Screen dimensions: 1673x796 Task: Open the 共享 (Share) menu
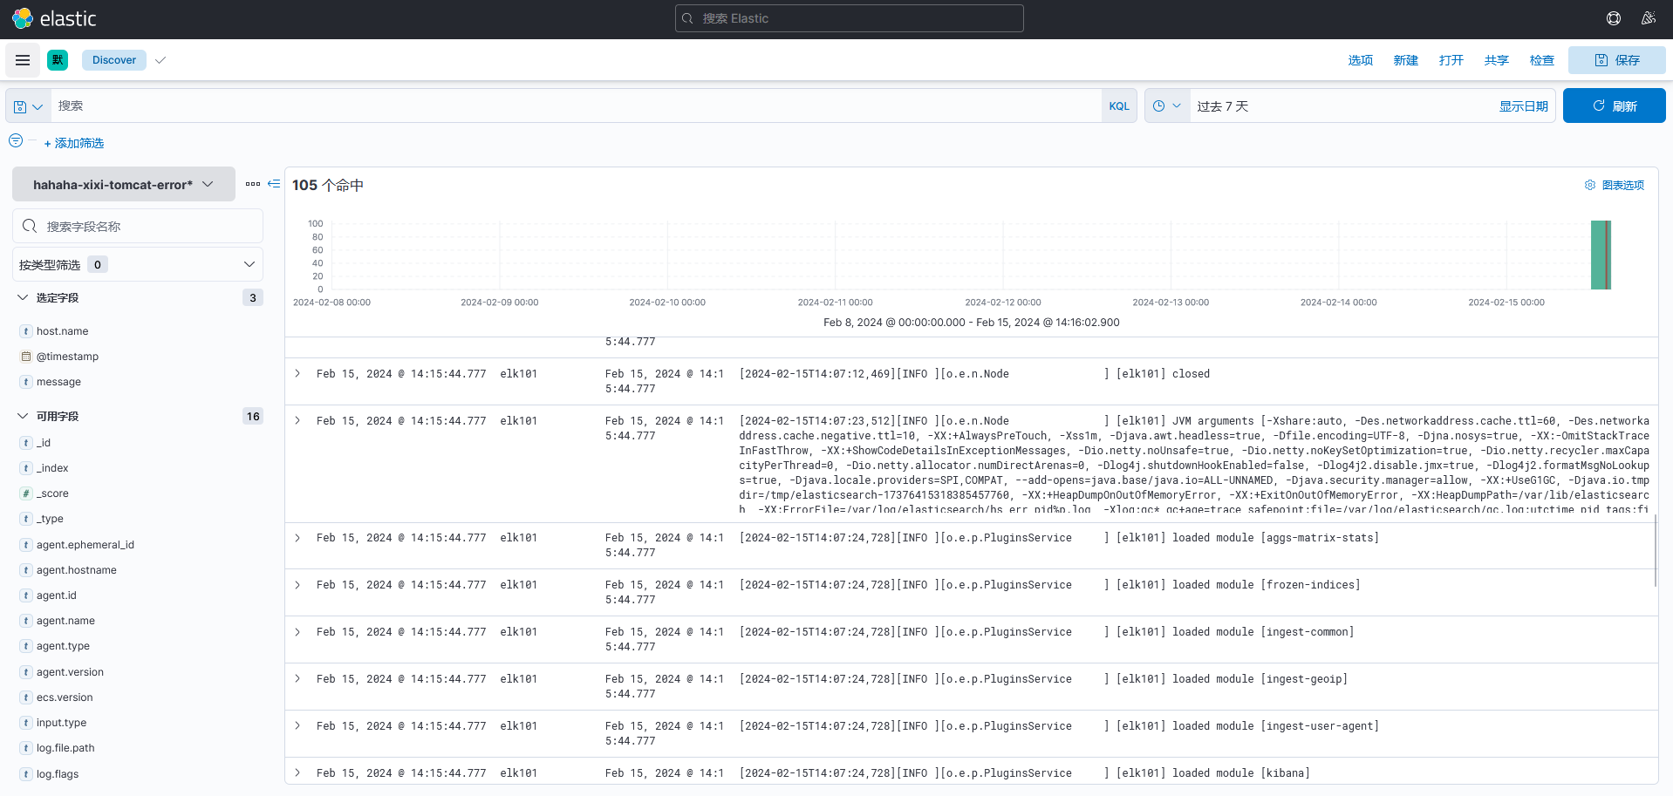(1496, 60)
